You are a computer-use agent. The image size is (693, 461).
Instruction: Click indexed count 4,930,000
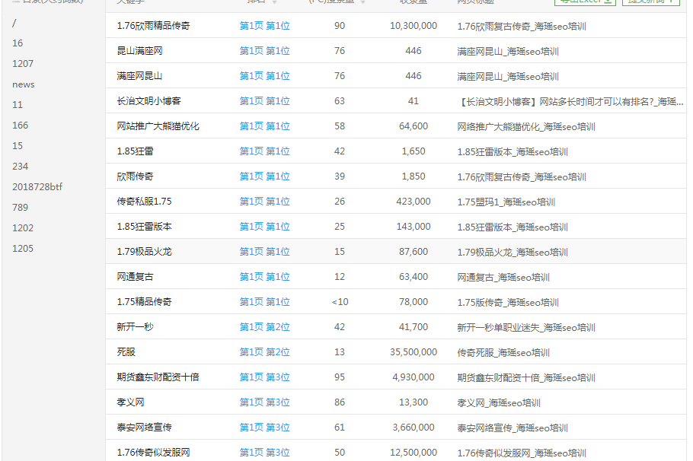[x=414, y=377]
